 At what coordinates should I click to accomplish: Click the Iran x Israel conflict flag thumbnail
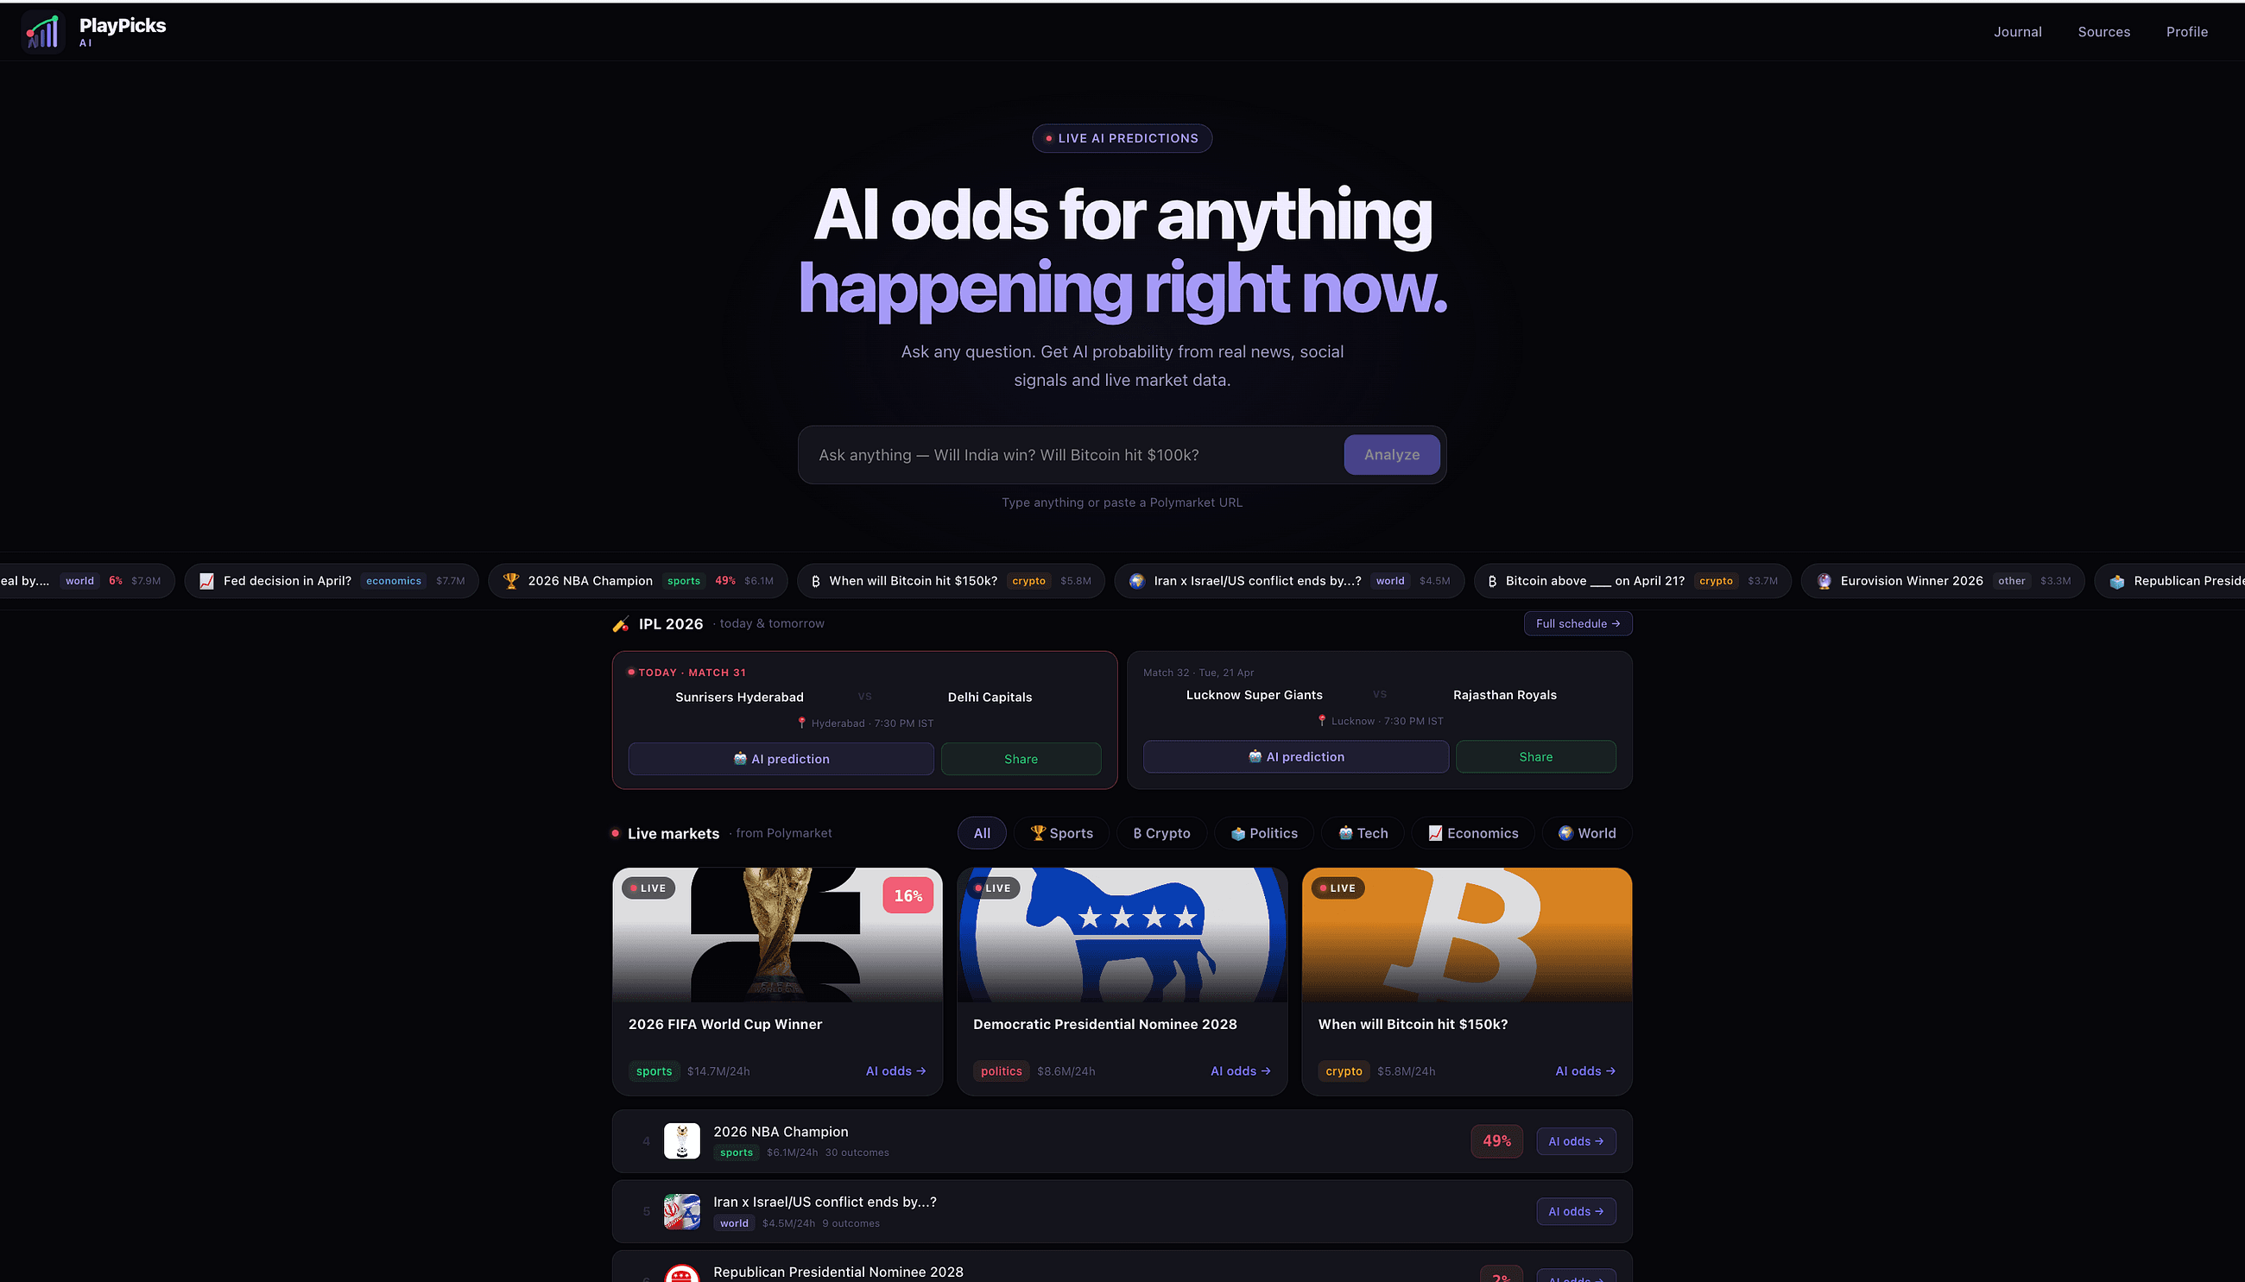[681, 1211]
